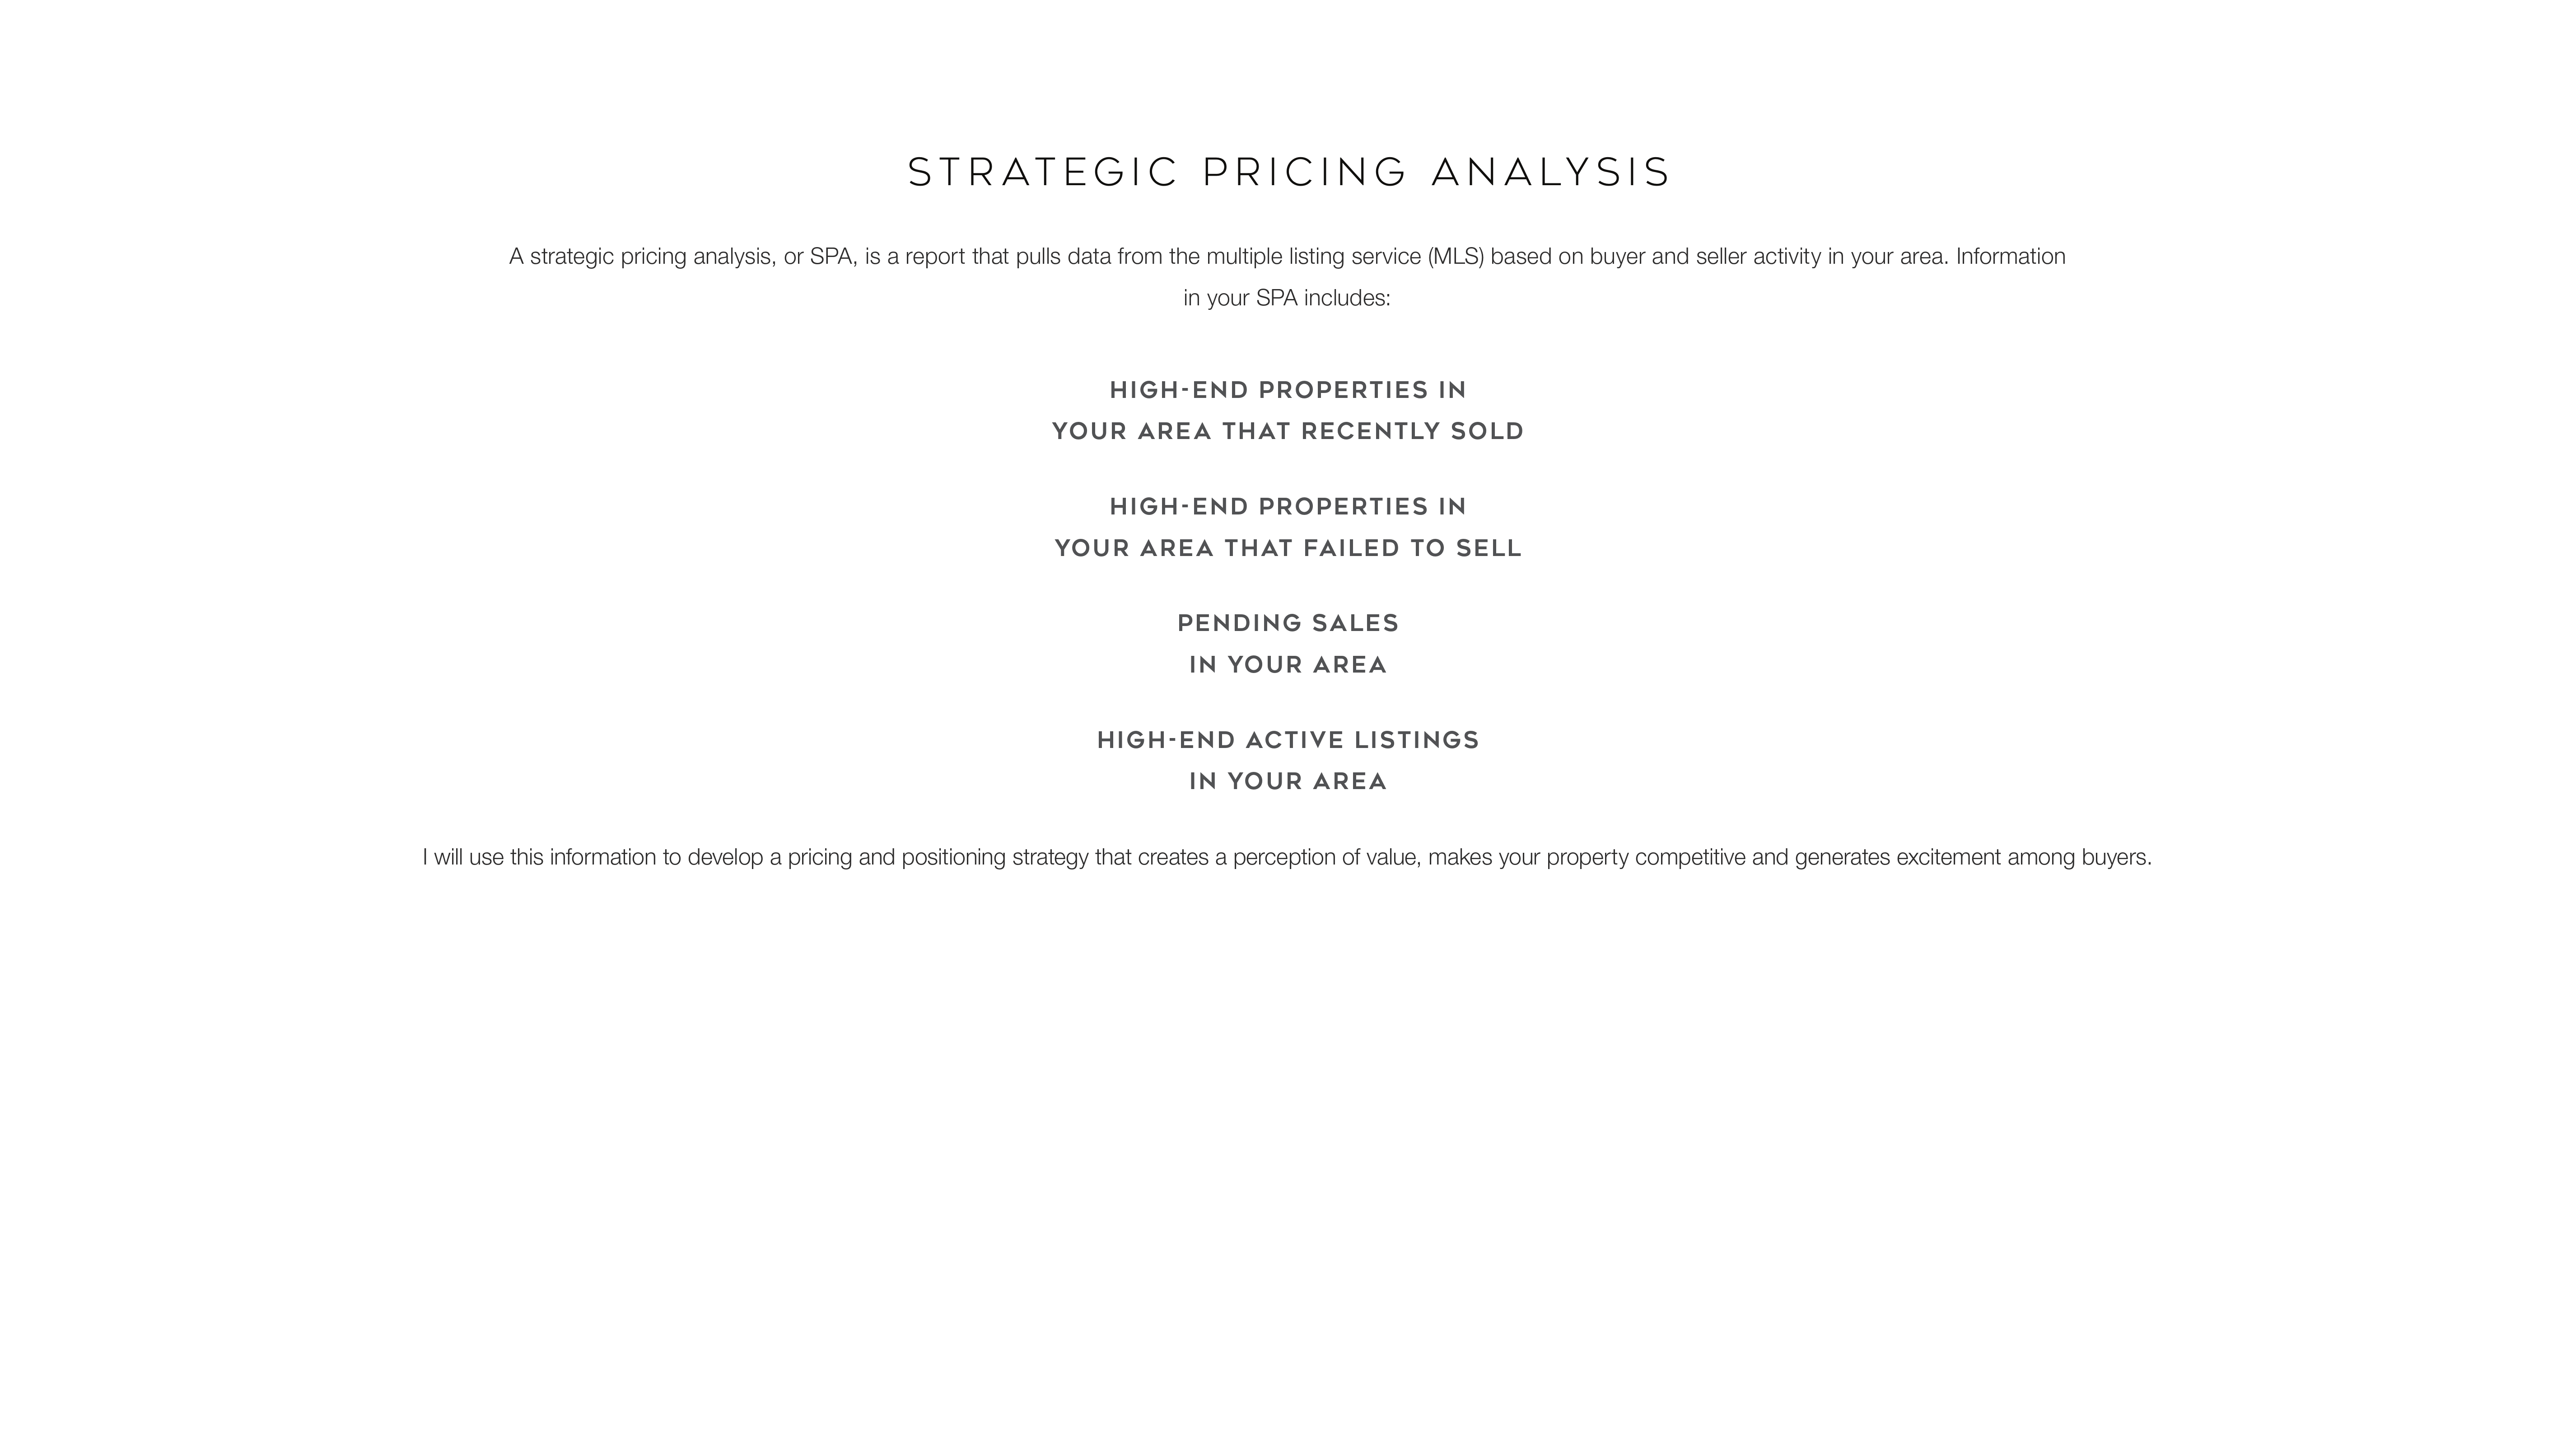Screen dimensions: 2576x1449
Task: Click the word ANALYSIS in the title
Action: [1550, 172]
